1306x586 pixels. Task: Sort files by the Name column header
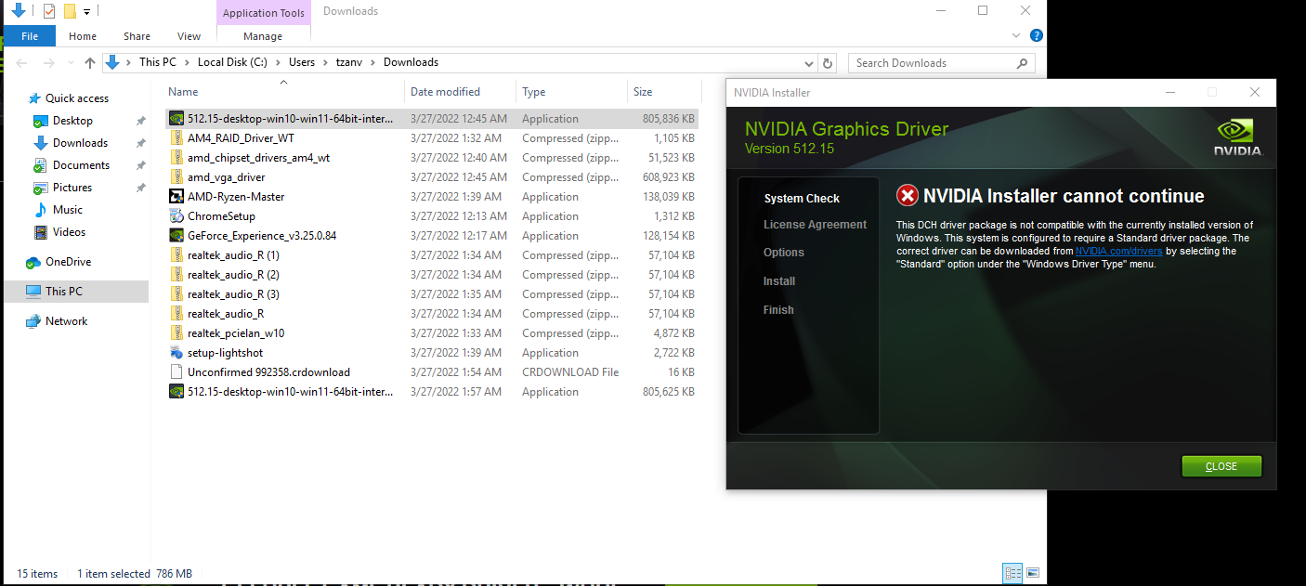click(284, 92)
